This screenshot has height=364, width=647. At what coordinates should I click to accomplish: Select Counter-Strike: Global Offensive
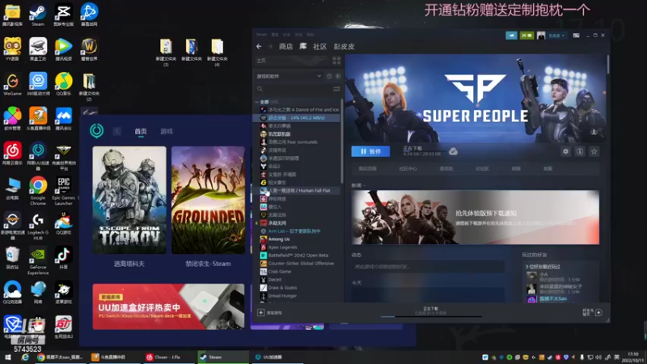297,264
